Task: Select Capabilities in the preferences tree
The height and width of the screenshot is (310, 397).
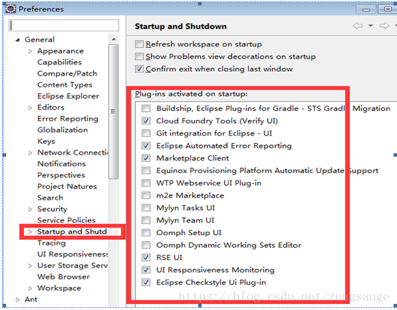Action: pyautogui.click(x=59, y=62)
